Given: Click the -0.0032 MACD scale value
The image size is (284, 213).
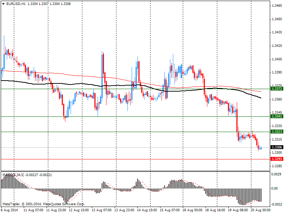Looking at the screenshot, I should point(276,204).
